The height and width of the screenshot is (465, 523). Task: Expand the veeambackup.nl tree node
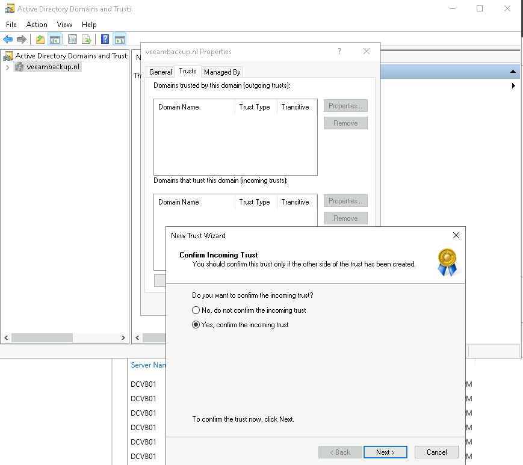[x=7, y=67]
